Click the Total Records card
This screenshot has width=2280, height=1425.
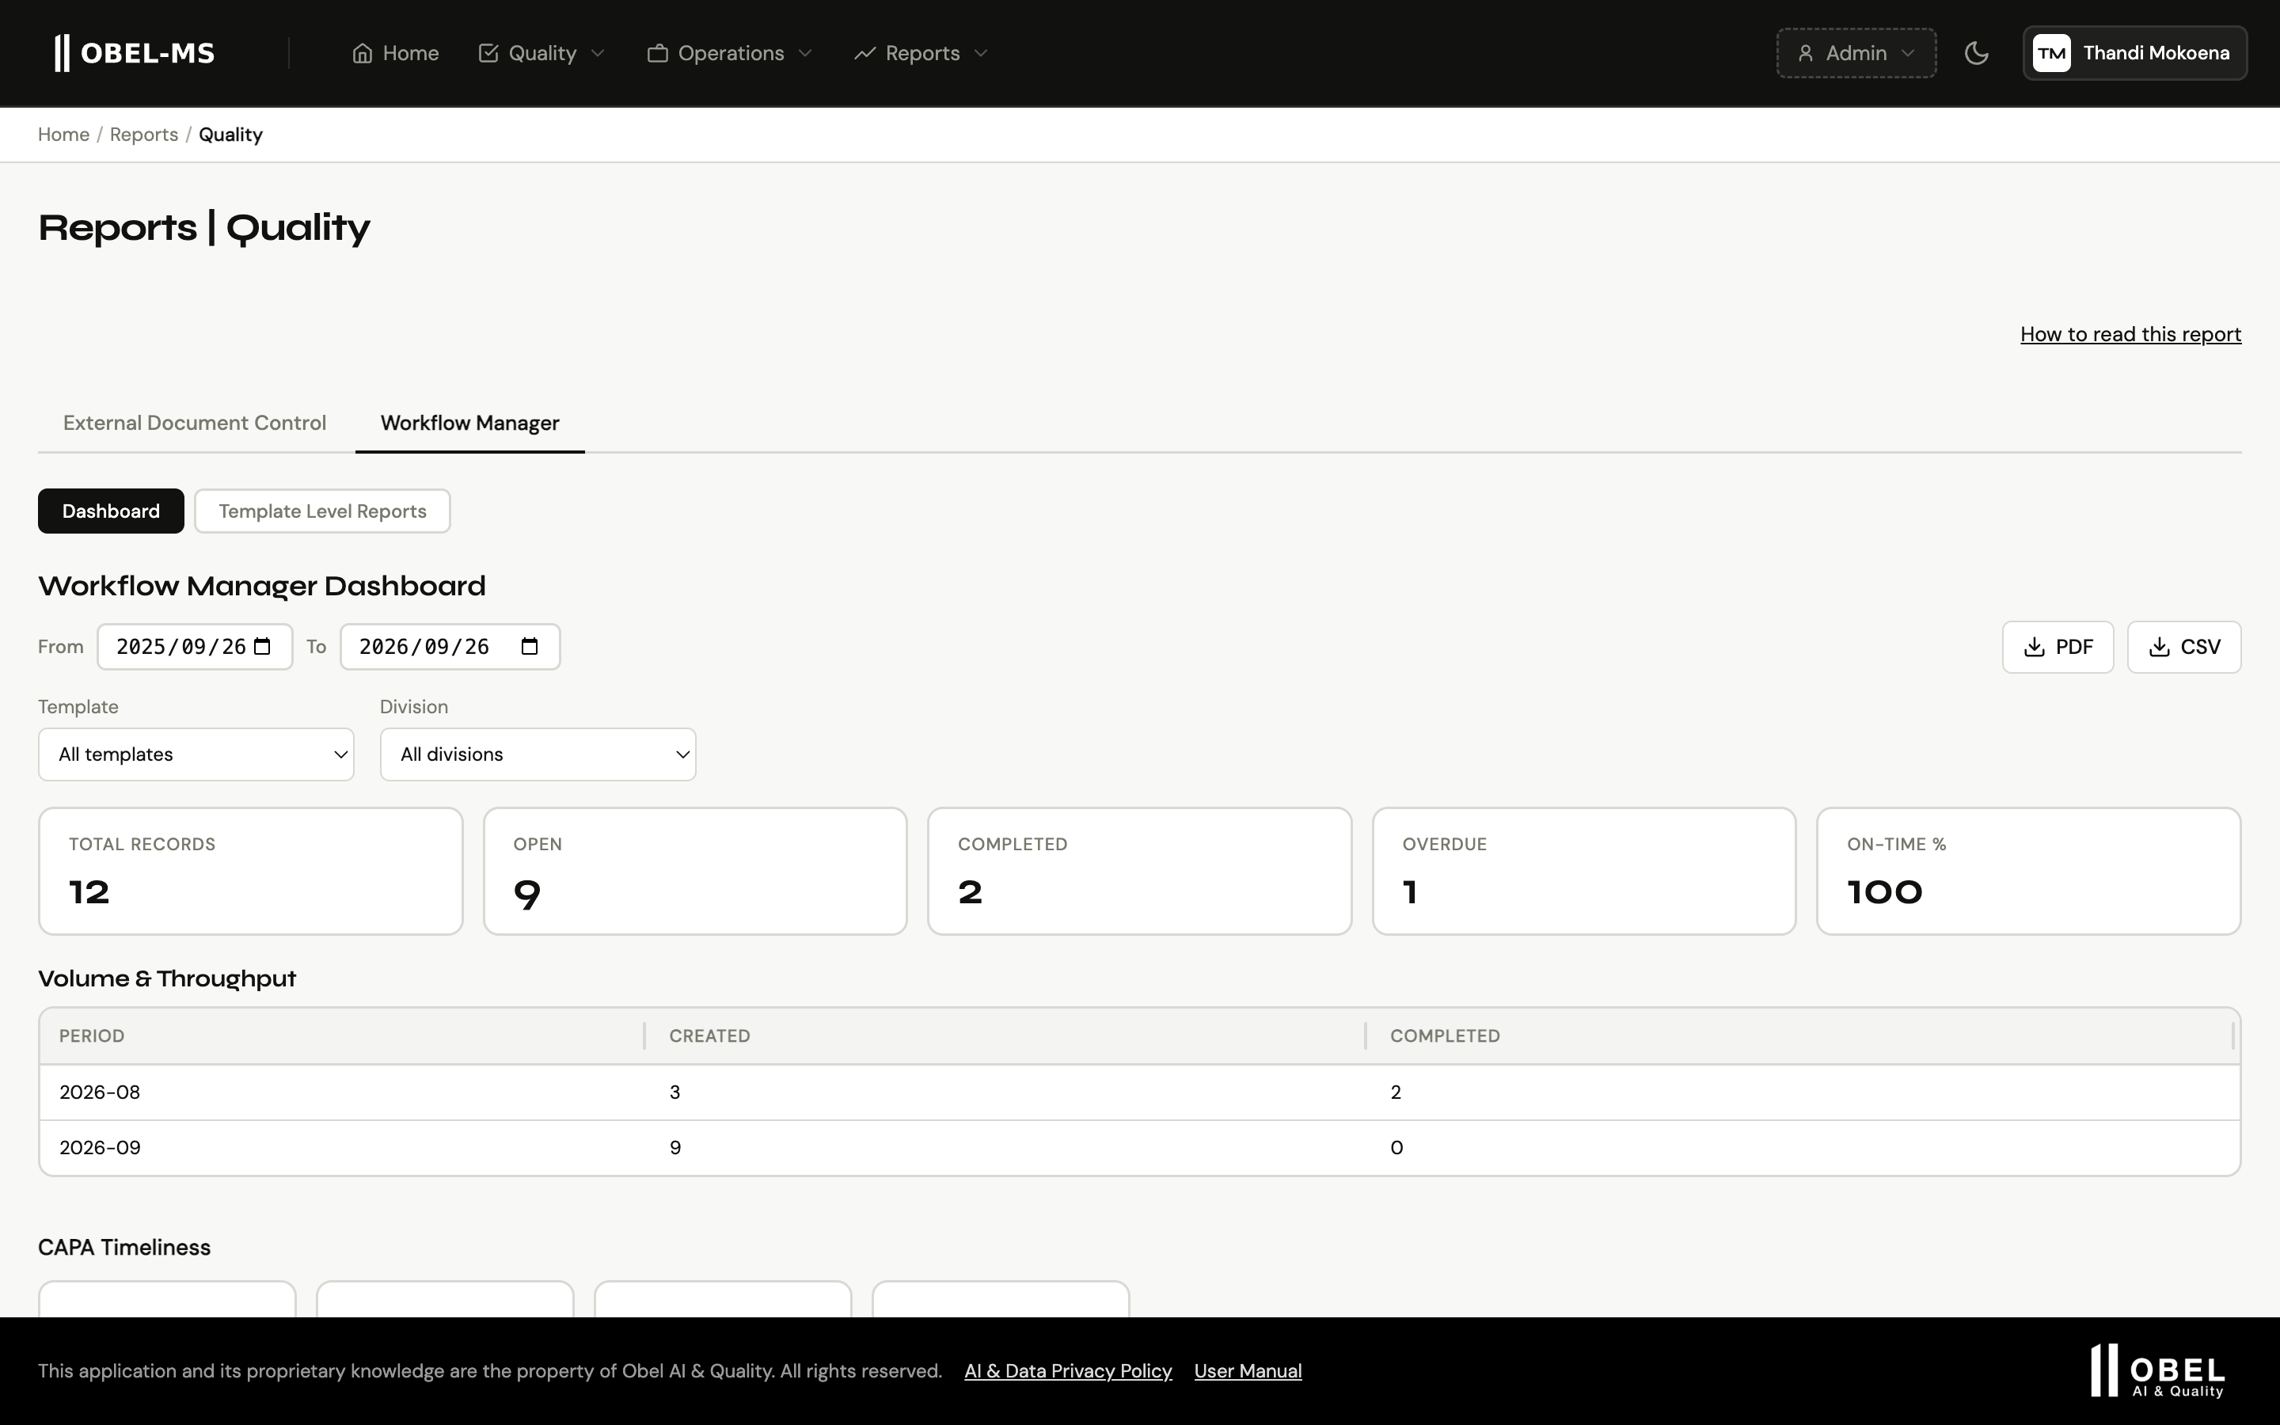251,871
